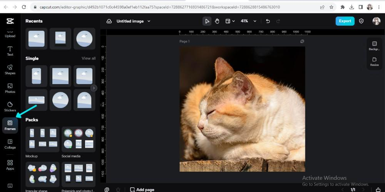
Task: Open the Mockup frames pack
Action: [42, 139]
